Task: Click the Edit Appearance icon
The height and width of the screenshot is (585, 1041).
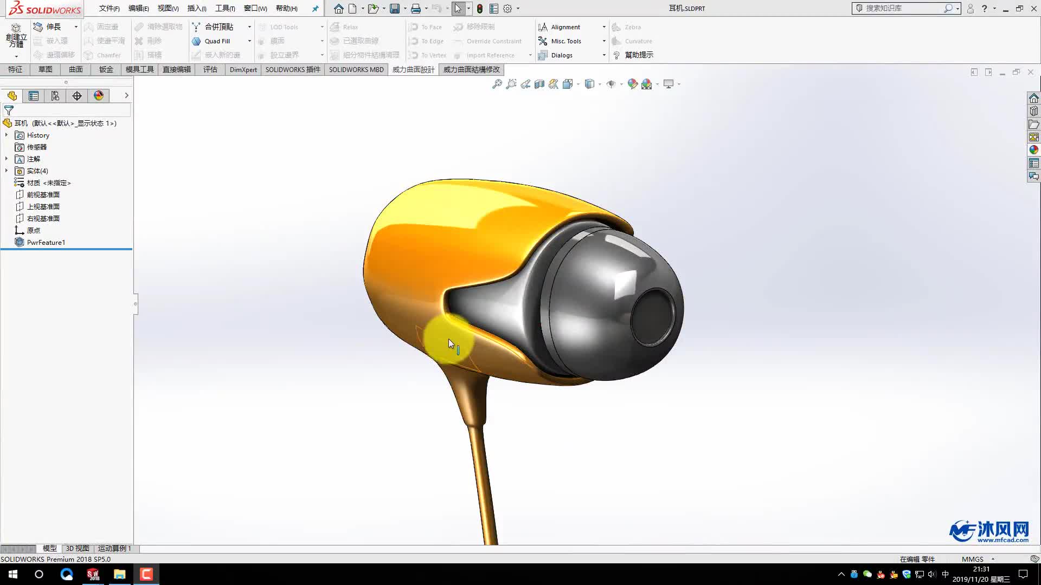Action: [x=632, y=84]
